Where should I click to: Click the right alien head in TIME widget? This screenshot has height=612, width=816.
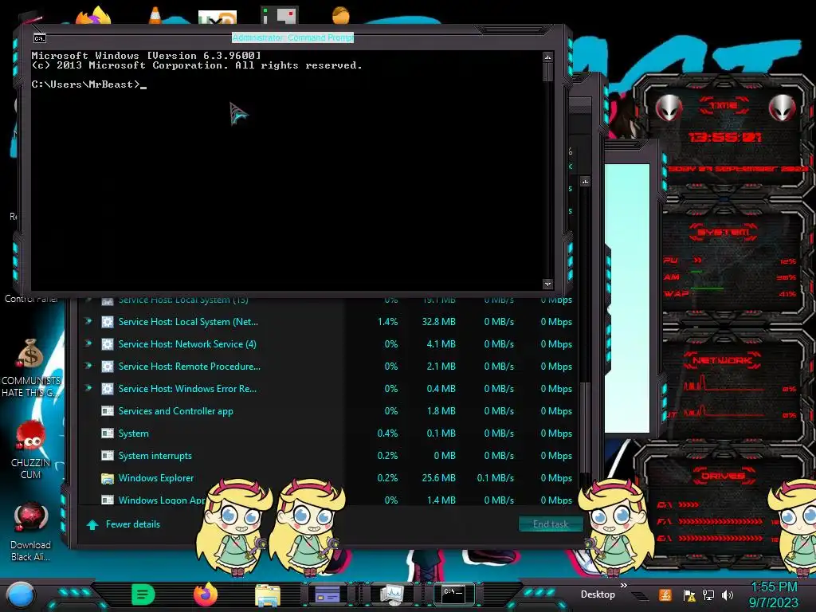click(783, 108)
